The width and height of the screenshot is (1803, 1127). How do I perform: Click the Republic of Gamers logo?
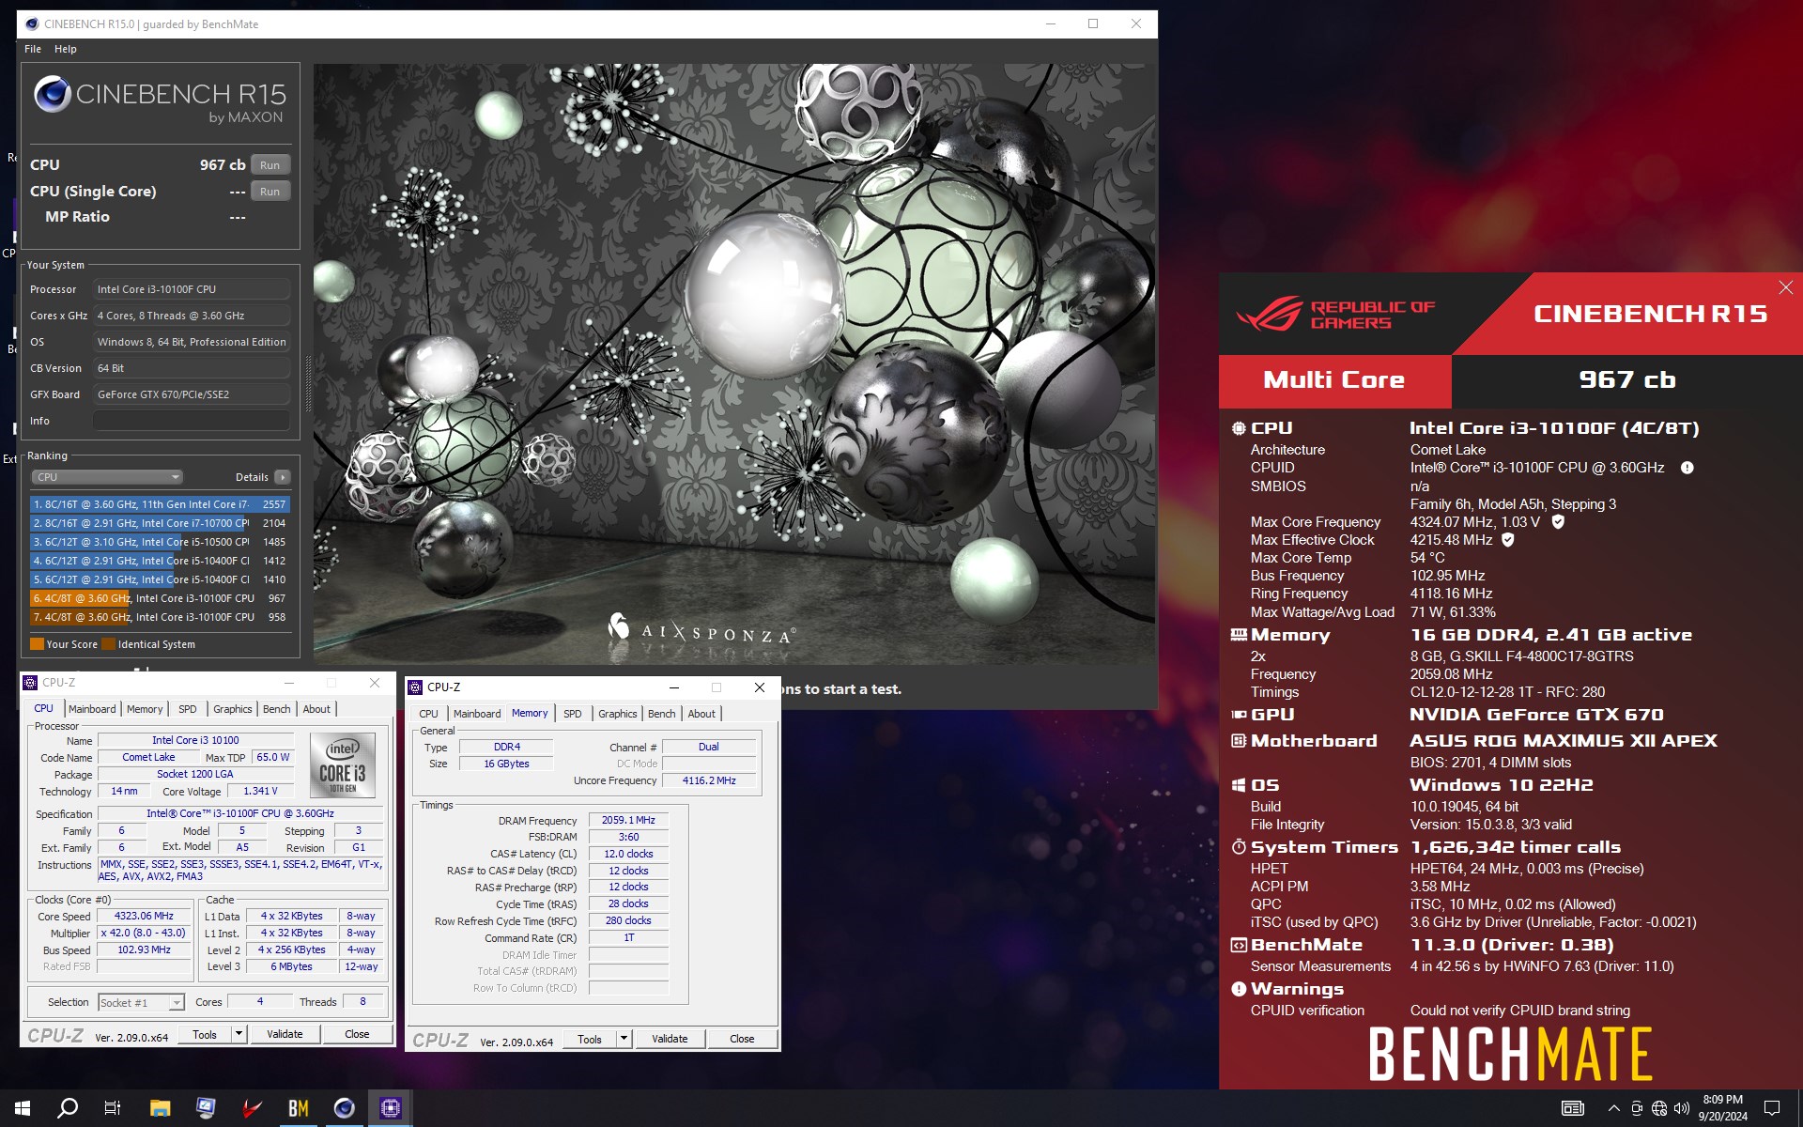click(1334, 315)
